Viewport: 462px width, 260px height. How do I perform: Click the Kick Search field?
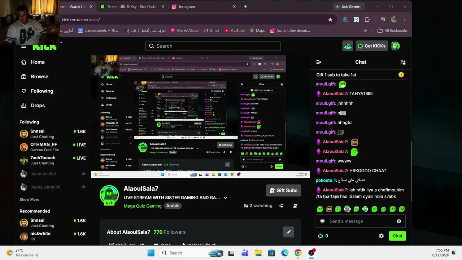tap(213, 46)
